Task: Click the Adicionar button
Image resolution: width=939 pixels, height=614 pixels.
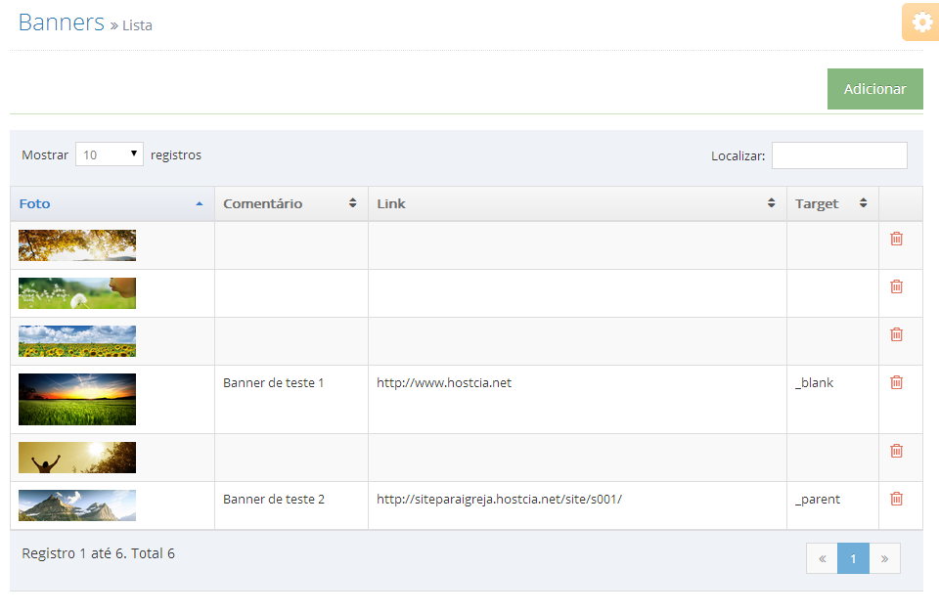Action: click(x=874, y=89)
